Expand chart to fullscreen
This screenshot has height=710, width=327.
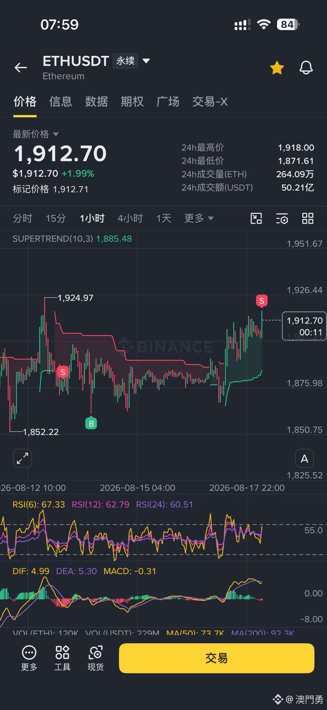click(x=23, y=458)
